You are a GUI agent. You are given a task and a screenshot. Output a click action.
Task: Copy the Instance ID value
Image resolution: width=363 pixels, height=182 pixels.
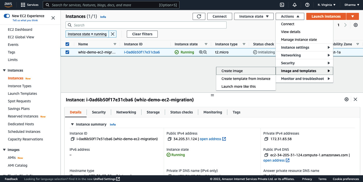[73, 139]
